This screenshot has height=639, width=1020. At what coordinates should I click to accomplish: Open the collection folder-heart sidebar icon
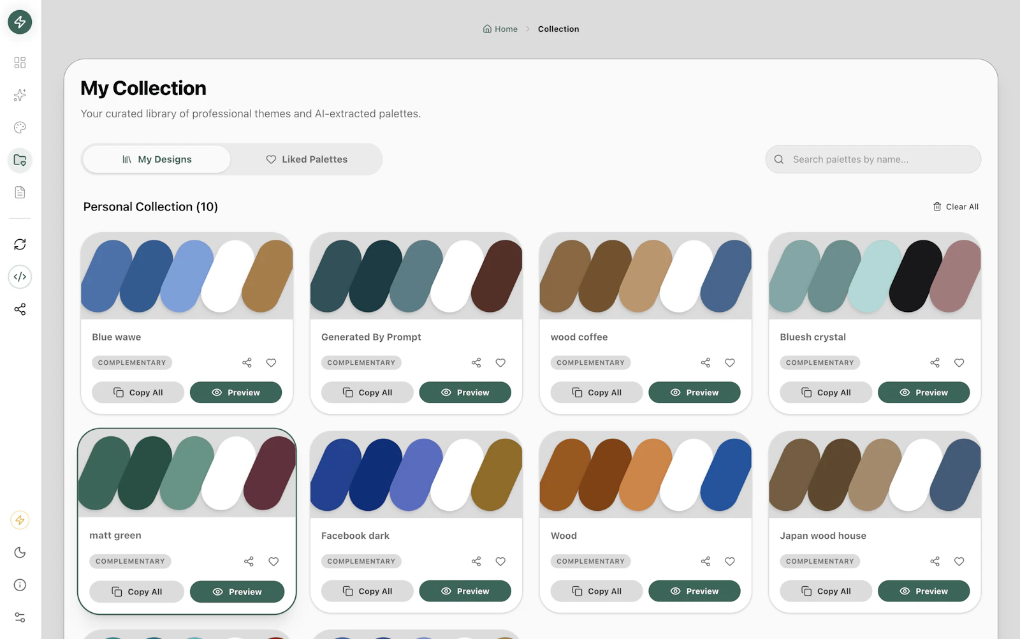[x=20, y=160]
